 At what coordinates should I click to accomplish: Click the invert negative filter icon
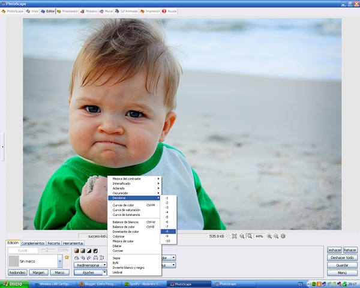pyautogui.click(x=95, y=251)
